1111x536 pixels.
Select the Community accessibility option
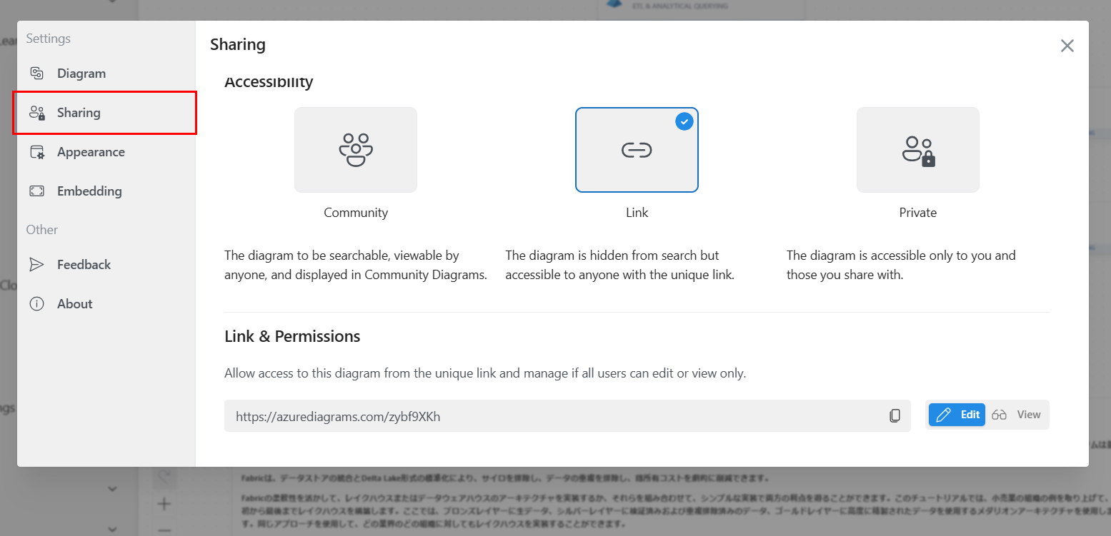(355, 150)
